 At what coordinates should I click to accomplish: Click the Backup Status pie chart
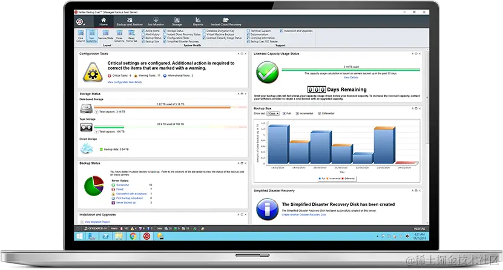[x=94, y=186]
